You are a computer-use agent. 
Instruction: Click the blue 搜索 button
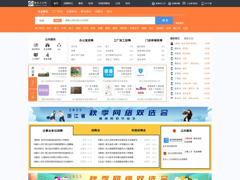164,20
